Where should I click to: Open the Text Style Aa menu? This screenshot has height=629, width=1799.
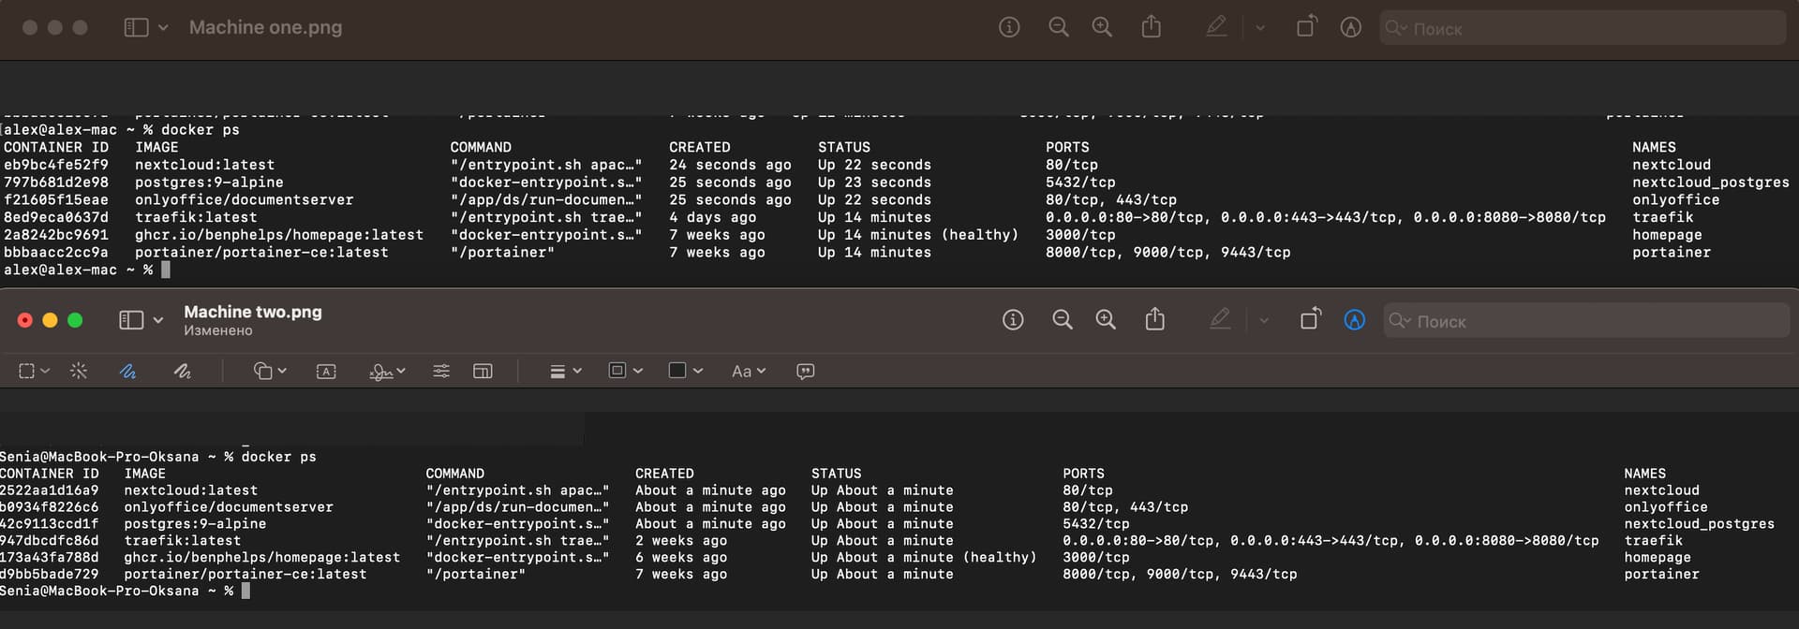[x=748, y=372]
